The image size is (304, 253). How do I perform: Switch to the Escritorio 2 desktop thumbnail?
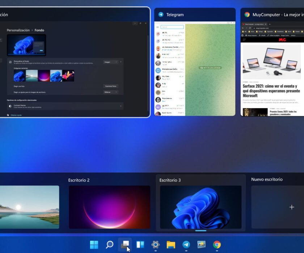pyautogui.click(x=110, y=207)
